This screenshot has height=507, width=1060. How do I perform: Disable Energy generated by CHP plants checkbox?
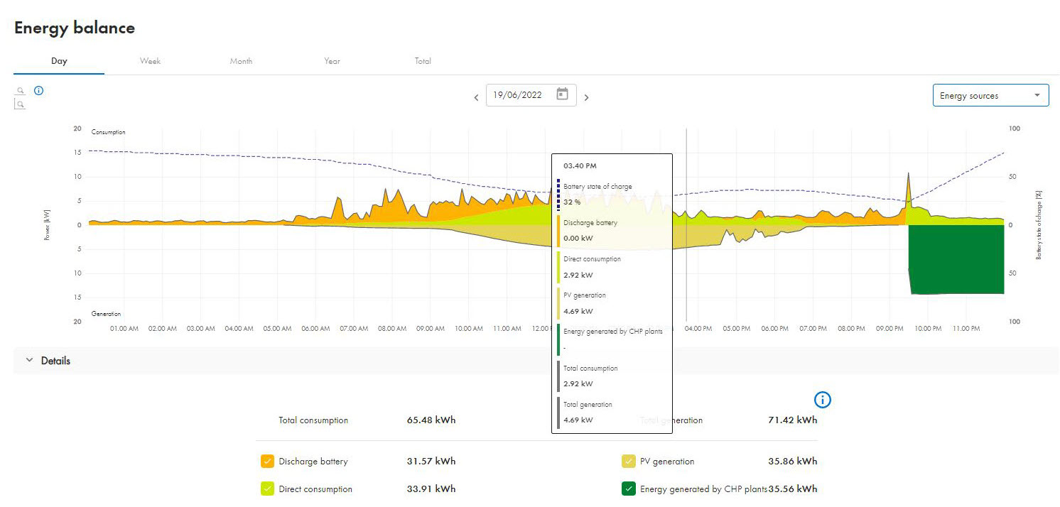click(x=628, y=489)
